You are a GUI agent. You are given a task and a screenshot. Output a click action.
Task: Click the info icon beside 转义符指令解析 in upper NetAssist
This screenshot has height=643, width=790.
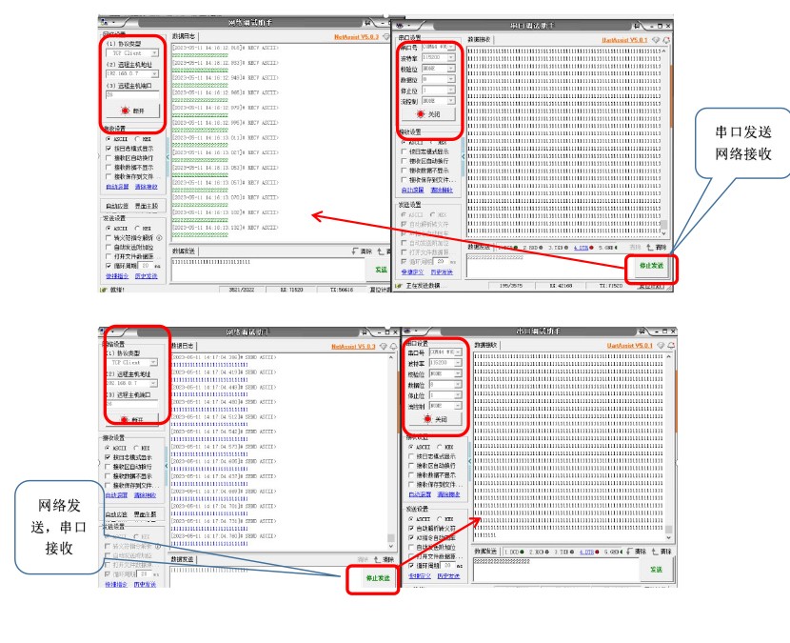(x=159, y=237)
